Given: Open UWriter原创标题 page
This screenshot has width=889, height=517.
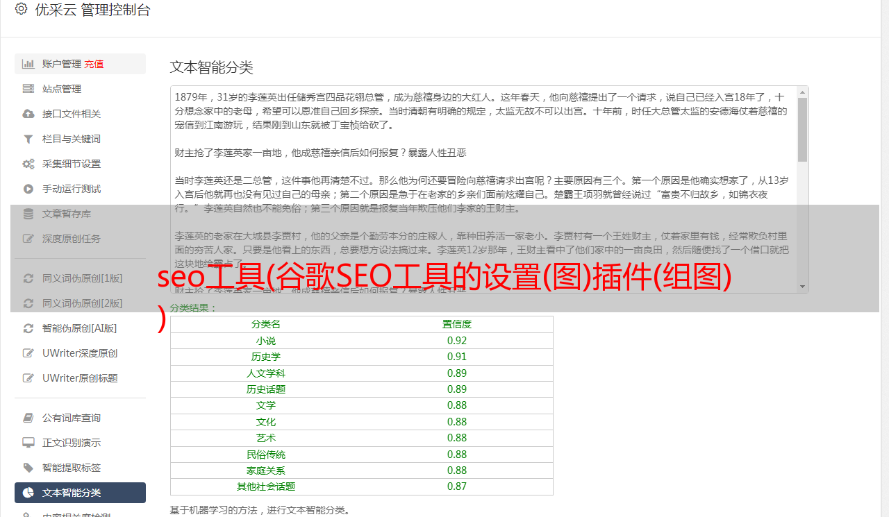Looking at the screenshot, I should [x=80, y=378].
